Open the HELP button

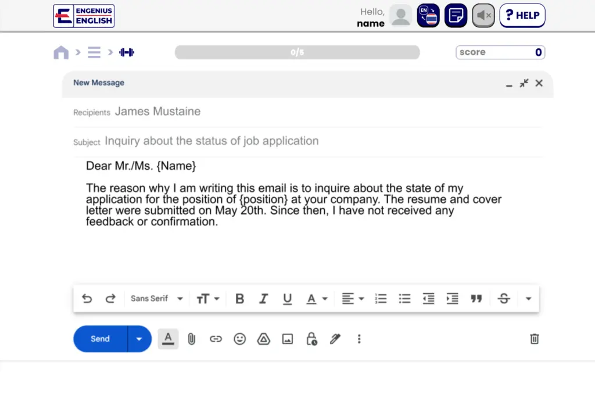click(x=522, y=16)
